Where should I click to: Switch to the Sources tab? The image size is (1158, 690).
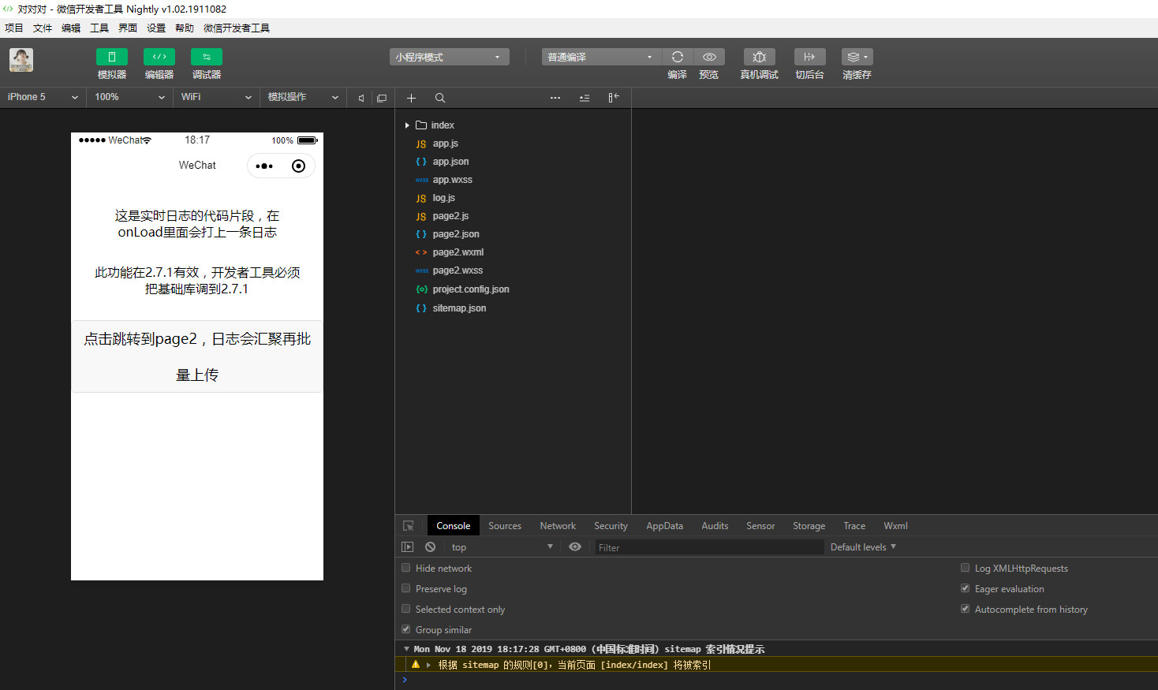coord(505,526)
